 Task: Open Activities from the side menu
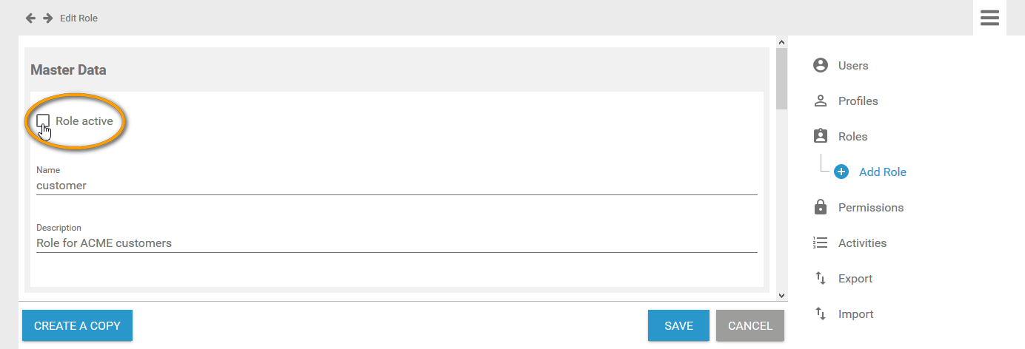(862, 243)
